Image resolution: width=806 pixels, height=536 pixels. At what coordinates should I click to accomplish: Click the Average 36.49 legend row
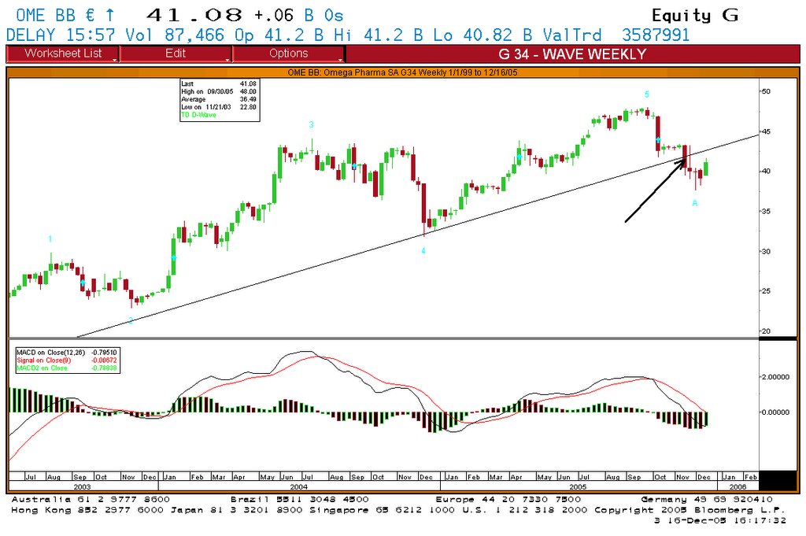tap(219, 99)
